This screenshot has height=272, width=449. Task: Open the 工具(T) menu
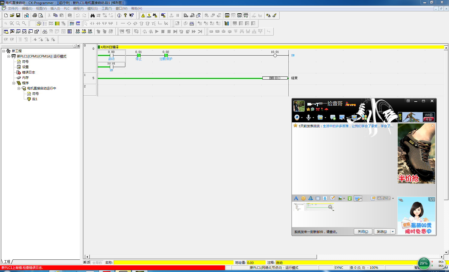[x=106, y=9]
